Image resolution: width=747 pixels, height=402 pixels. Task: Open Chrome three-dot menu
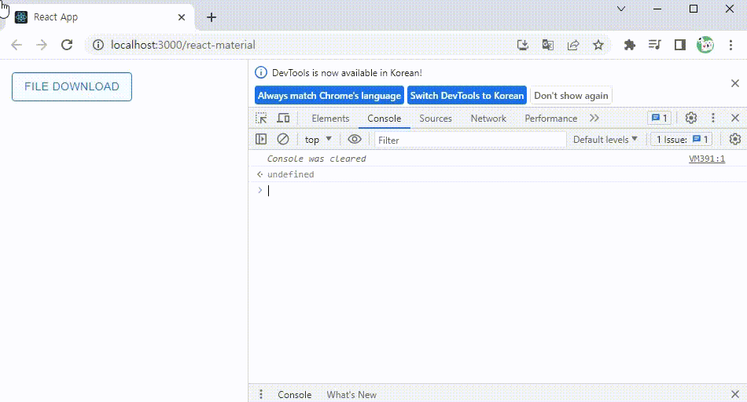point(730,45)
